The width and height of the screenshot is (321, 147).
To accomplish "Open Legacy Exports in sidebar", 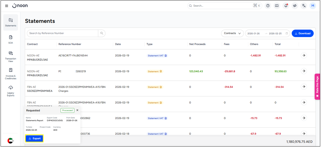I will point(11,91).
